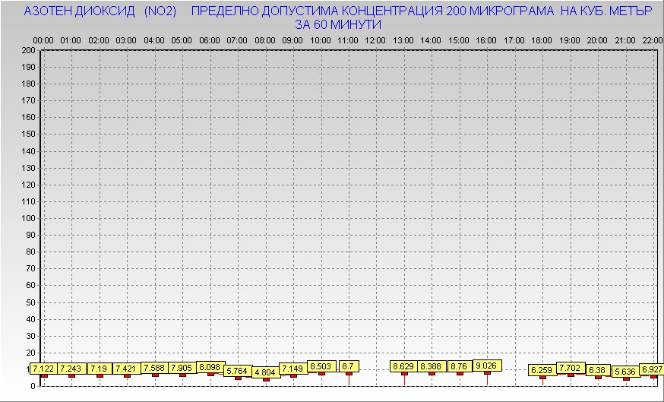Image resolution: width=664 pixels, height=402 pixels.
Task: Click the 200 y-axis limit label
Action: (x=28, y=50)
